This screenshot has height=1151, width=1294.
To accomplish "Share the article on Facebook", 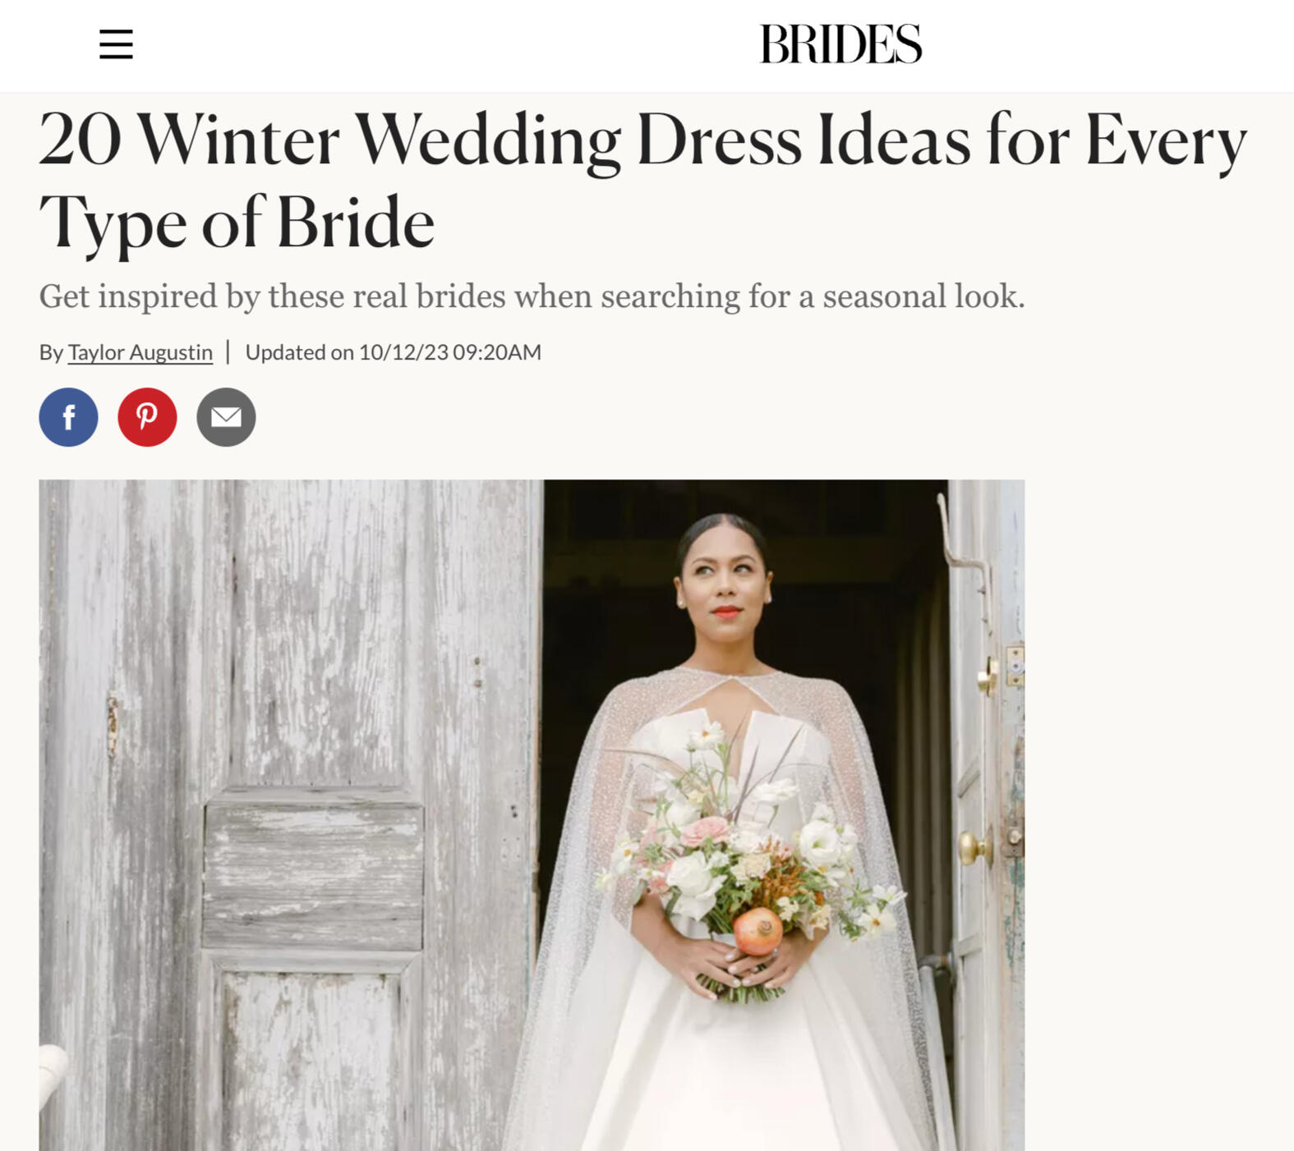I will point(68,417).
